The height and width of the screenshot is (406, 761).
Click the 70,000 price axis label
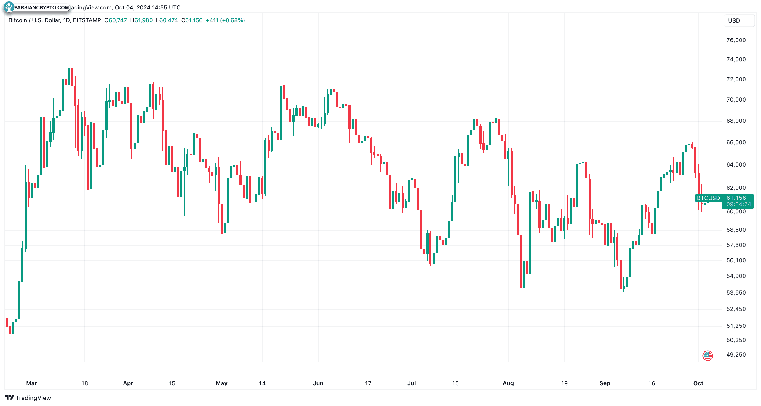coord(736,100)
